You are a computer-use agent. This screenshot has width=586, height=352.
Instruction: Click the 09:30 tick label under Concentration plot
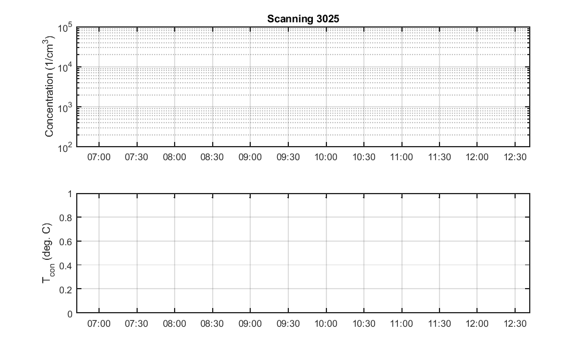pos(288,157)
